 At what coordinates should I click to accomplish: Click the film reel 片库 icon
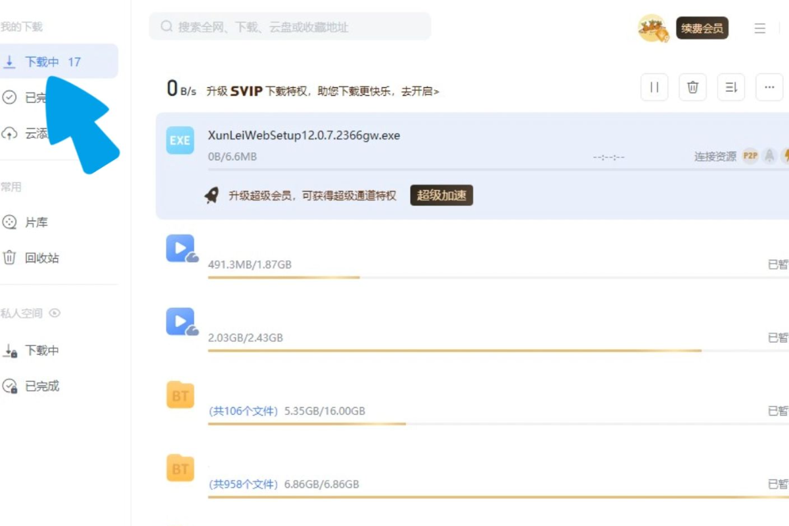coord(9,223)
